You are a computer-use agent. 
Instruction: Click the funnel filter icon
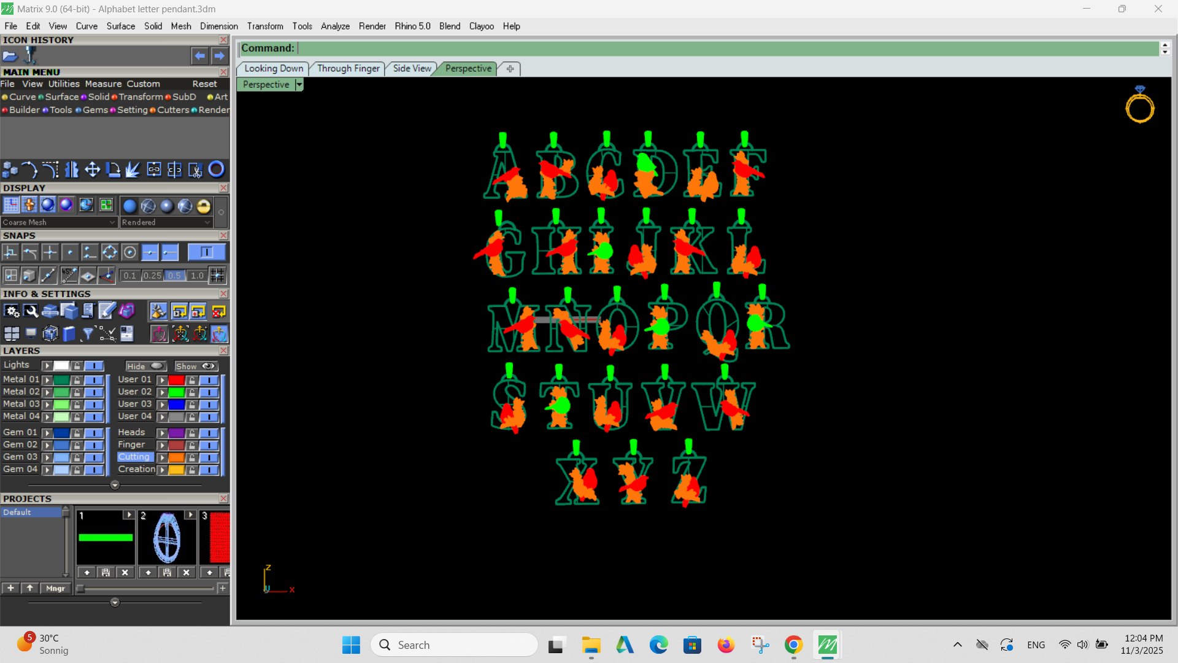point(88,334)
